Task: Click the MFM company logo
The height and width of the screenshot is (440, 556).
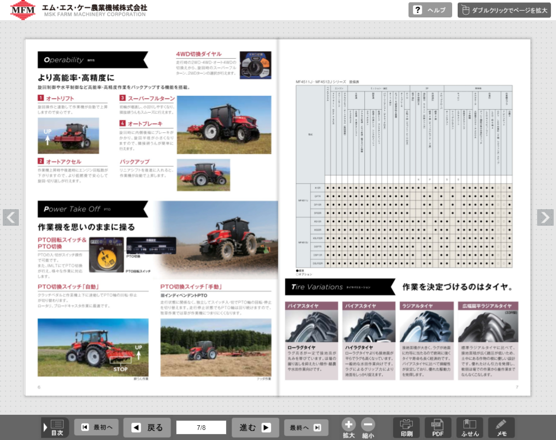Action: coord(23,10)
